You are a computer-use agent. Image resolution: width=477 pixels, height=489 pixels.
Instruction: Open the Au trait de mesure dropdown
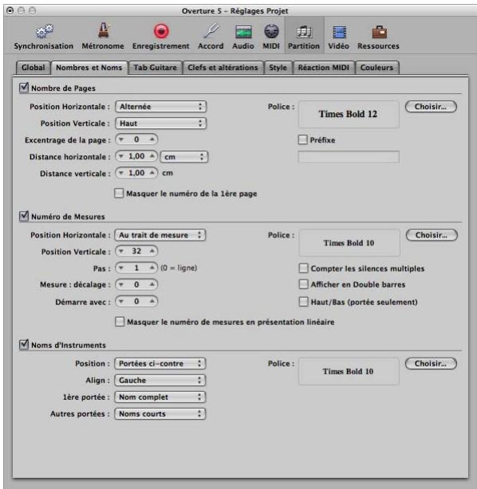[160, 235]
